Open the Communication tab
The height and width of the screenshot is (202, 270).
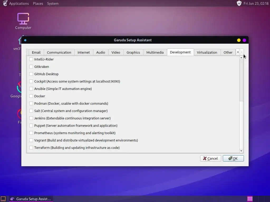59,52
